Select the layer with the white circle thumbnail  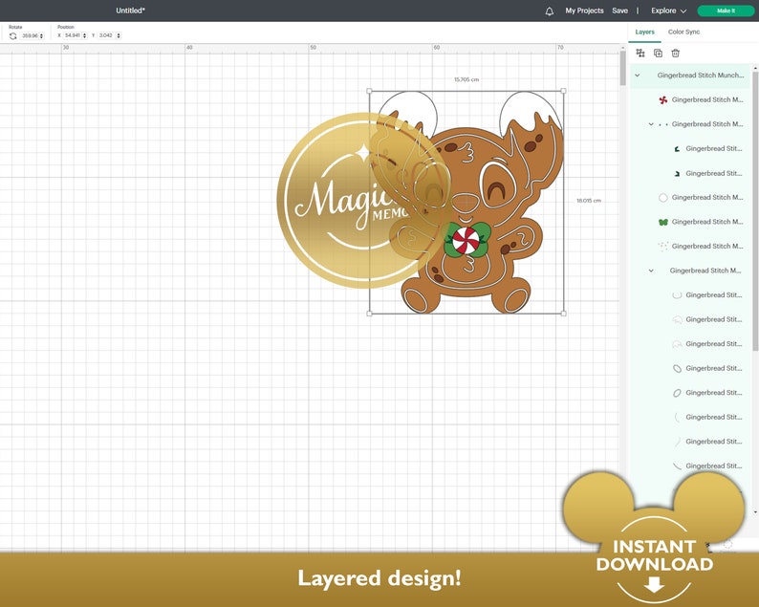pyautogui.click(x=663, y=198)
